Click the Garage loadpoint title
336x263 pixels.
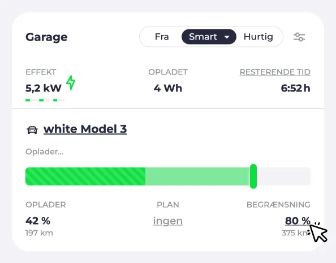[x=46, y=37]
